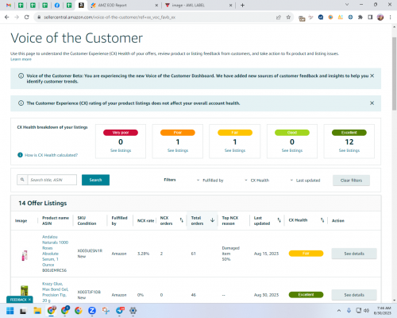Click the Andalou Naturals product thumbnail
This screenshot has width=397, height=318.
pos(25,255)
